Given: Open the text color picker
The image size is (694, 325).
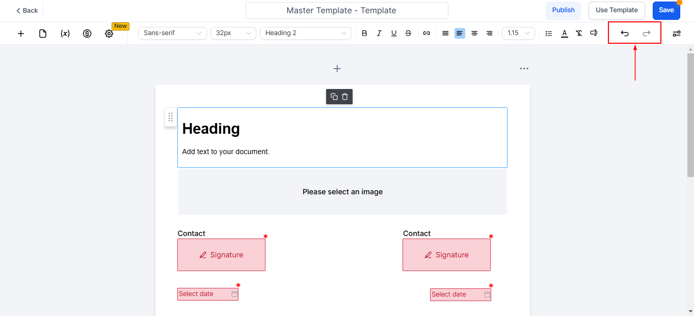Looking at the screenshot, I should click(x=564, y=33).
